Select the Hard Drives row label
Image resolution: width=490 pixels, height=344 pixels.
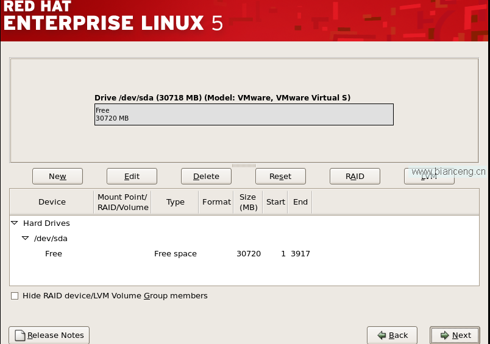[x=46, y=223]
